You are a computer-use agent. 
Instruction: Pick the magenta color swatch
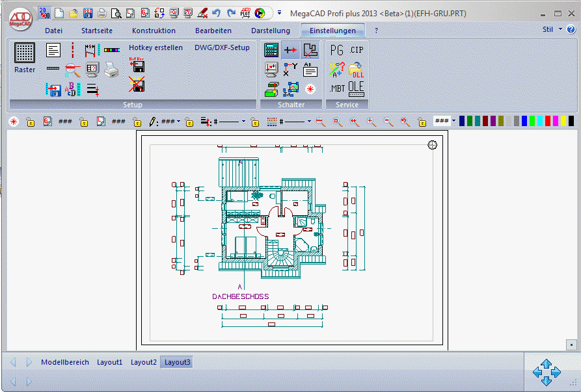pos(556,121)
